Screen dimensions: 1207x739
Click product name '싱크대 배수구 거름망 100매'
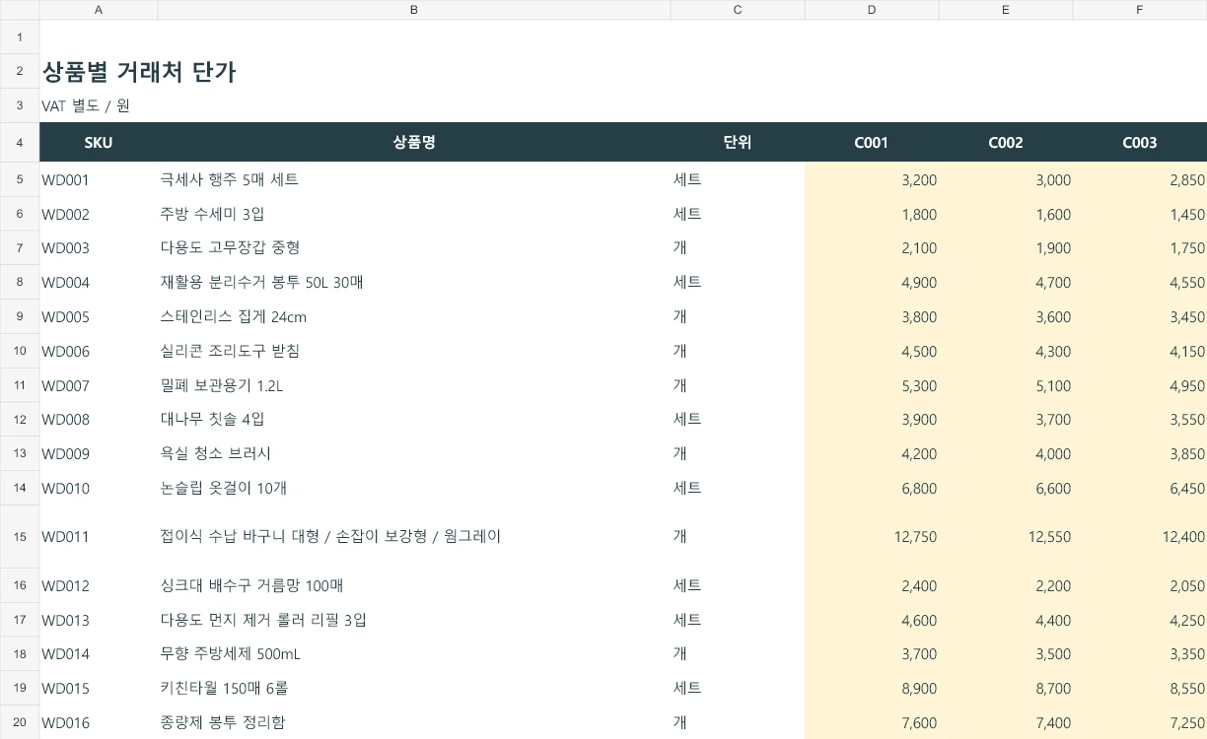click(251, 585)
